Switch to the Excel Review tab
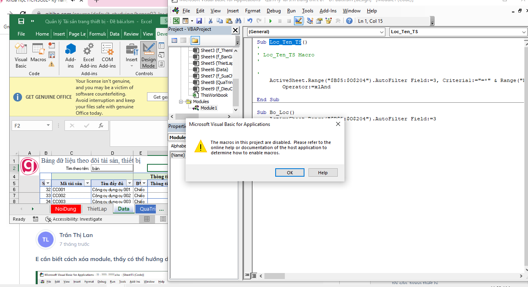The image size is (528, 287). click(131, 34)
